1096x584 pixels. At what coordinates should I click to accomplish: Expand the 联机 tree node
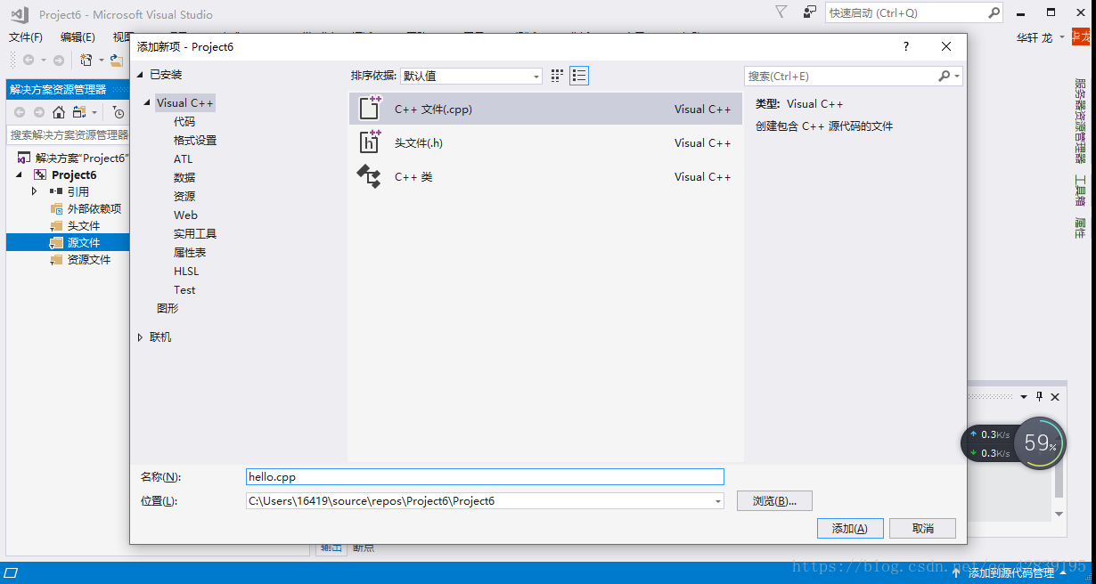[141, 337]
